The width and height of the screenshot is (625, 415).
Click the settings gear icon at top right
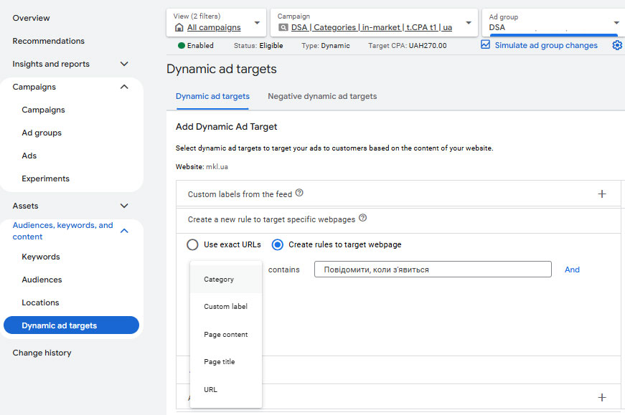tap(617, 45)
